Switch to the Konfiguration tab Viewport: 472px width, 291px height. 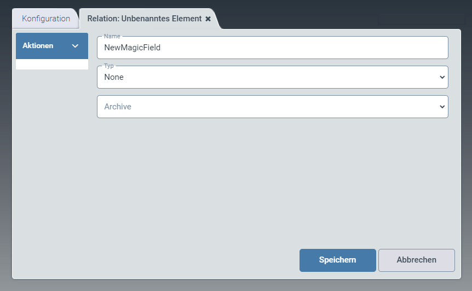46,19
